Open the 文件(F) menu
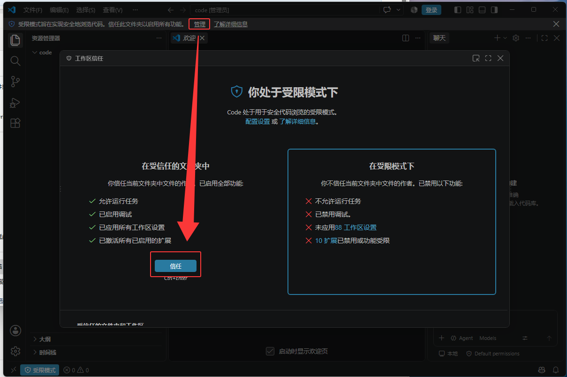 pyautogui.click(x=33, y=10)
